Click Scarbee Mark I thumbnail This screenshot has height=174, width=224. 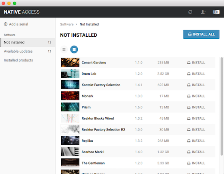[70, 152]
